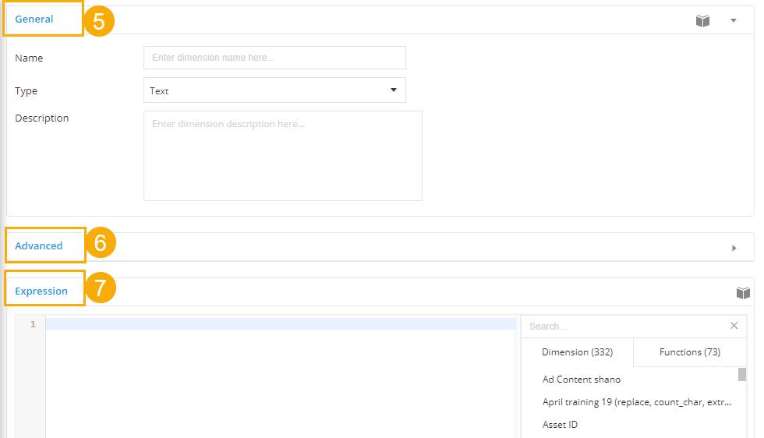This screenshot has height=438, width=764.
Task: Focus the dimension Description text area
Action: click(x=282, y=156)
